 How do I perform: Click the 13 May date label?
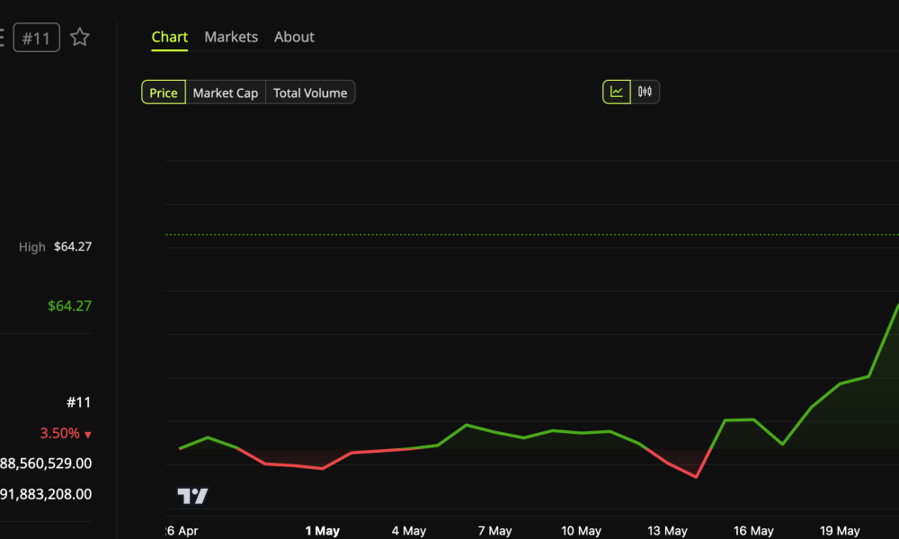pyautogui.click(x=667, y=531)
